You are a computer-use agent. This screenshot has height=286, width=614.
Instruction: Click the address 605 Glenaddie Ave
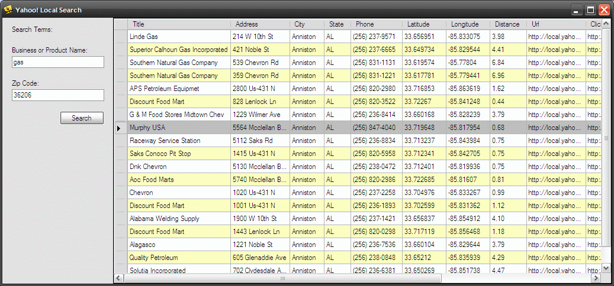[x=260, y=258]
